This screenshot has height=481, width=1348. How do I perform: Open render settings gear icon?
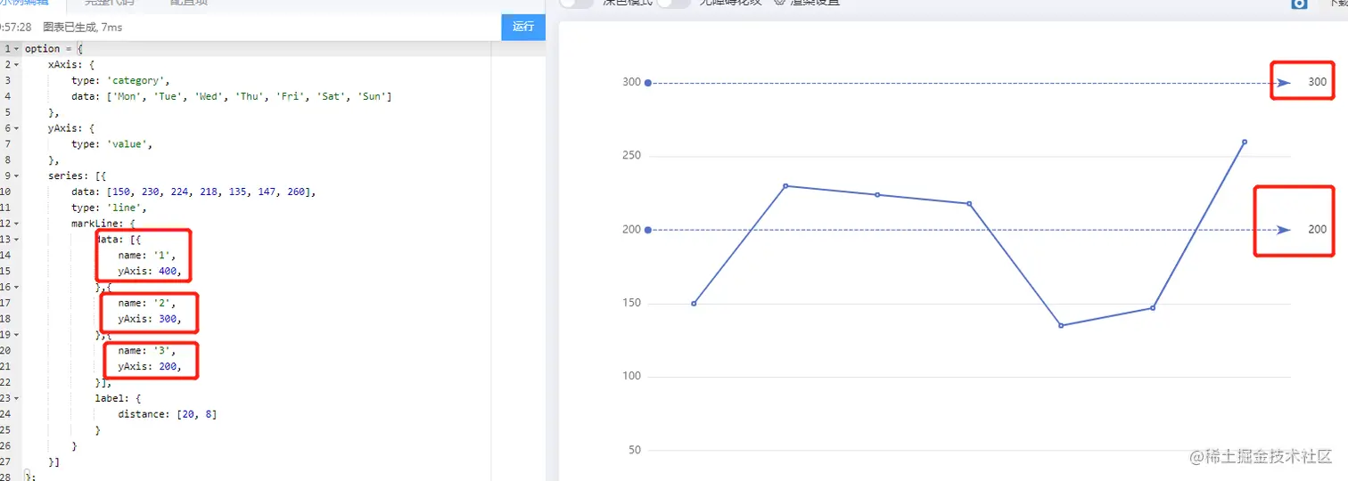click(779, 2)
